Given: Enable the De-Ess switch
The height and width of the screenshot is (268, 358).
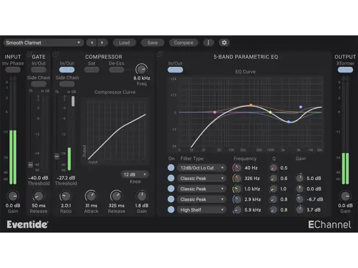Looking at the screenshot, I should [116, 70].
